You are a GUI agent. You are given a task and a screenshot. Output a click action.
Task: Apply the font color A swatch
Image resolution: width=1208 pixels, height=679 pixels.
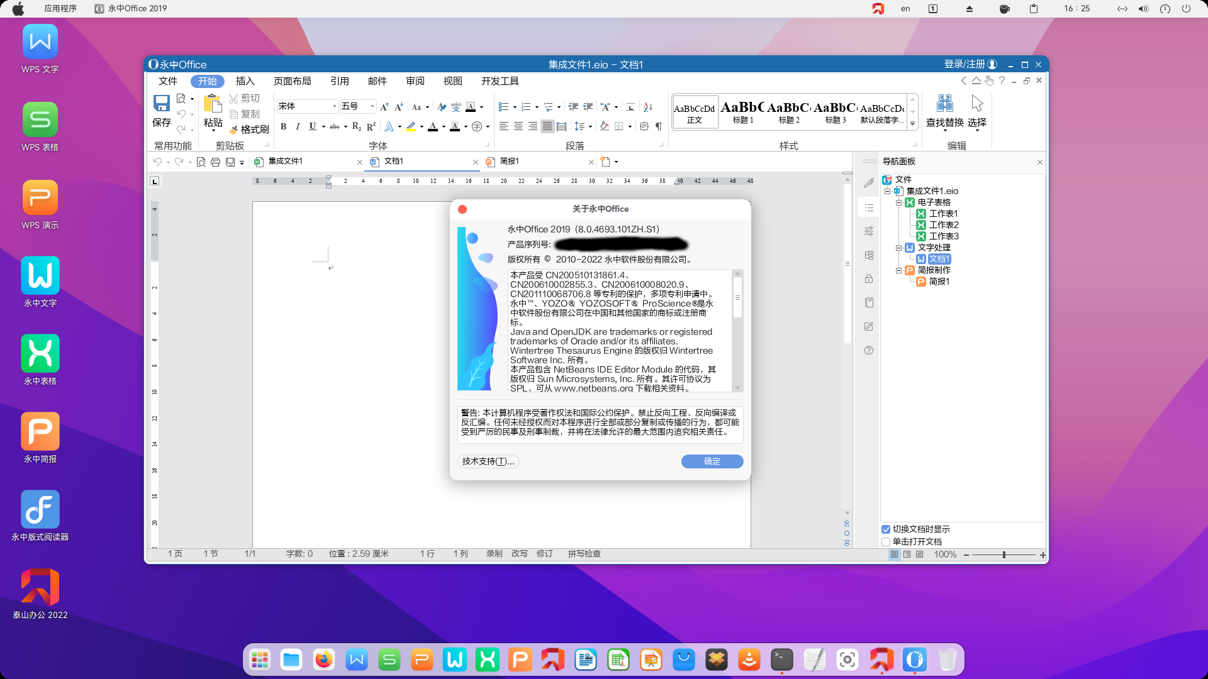coord(433,126)
